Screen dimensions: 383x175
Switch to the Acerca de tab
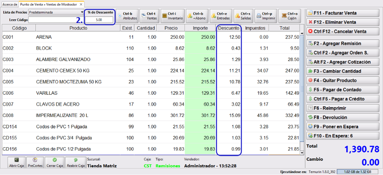coord(9,4)
